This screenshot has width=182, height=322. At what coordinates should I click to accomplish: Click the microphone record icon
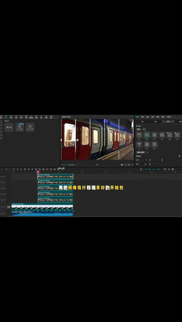(141, 169)
